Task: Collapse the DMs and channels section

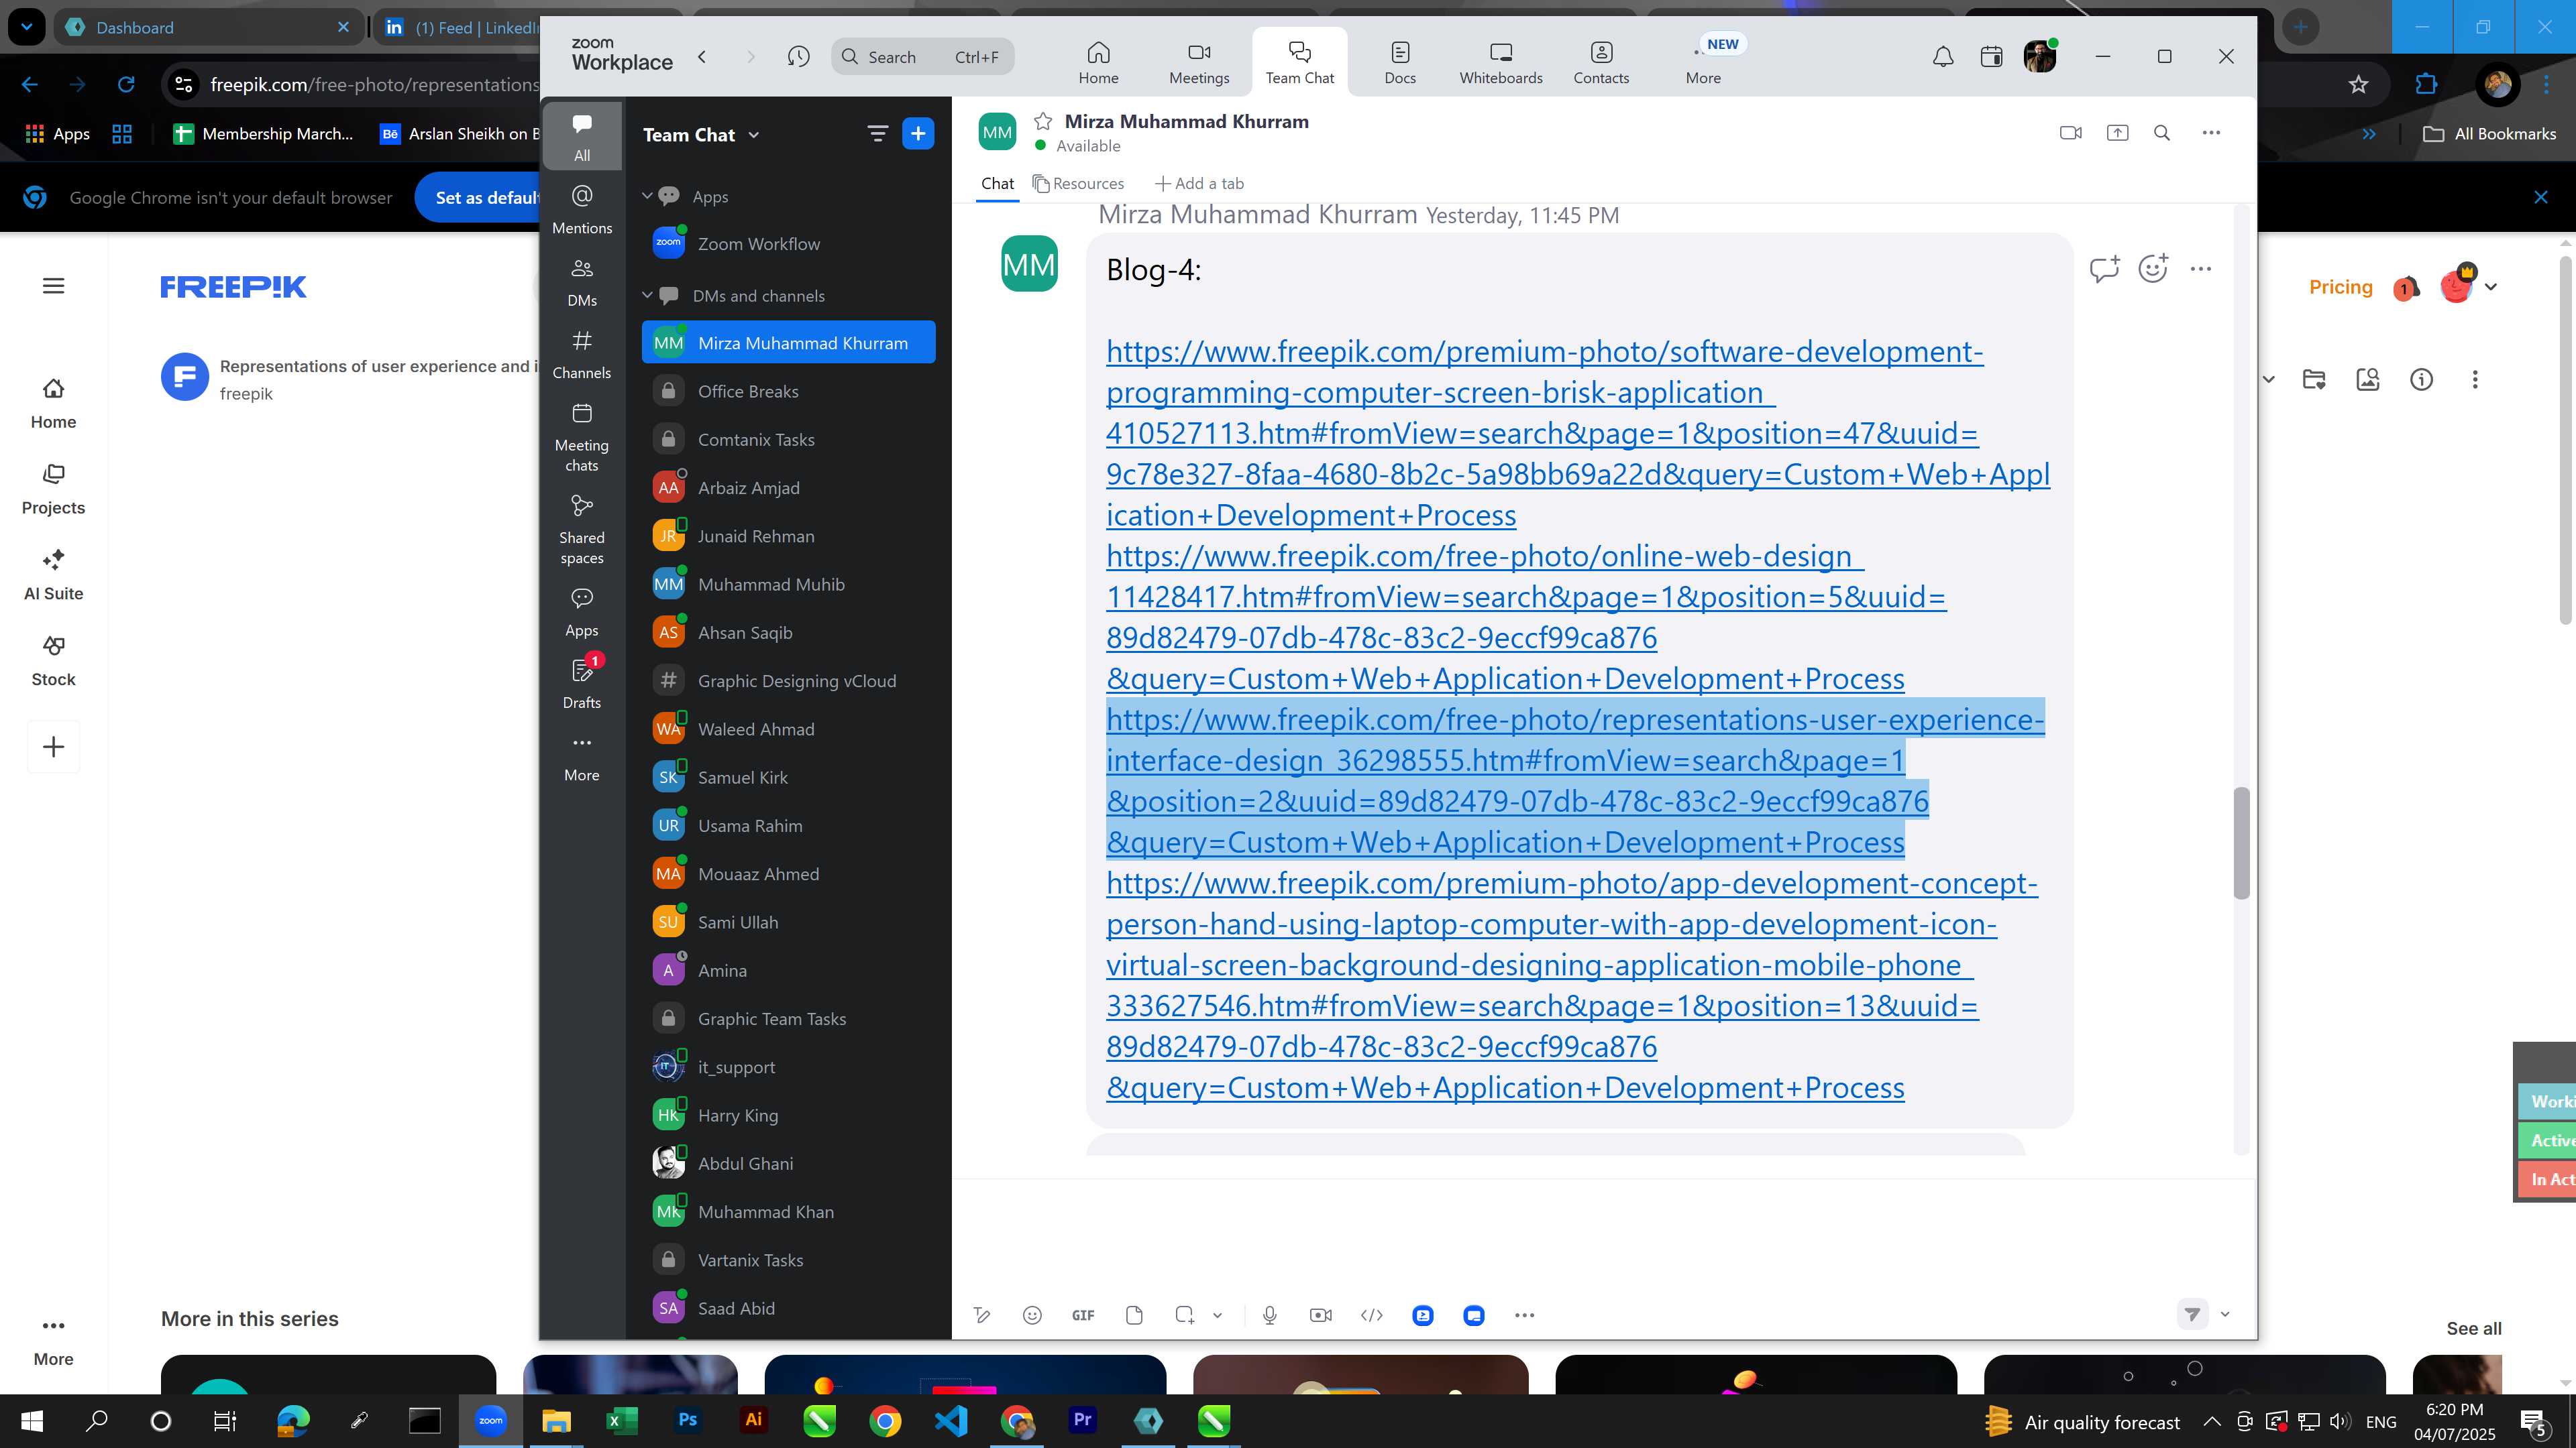Action: click(x=647, y=295)
